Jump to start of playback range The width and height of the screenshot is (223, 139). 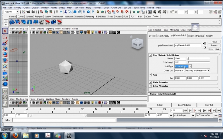tap(185, 110)
